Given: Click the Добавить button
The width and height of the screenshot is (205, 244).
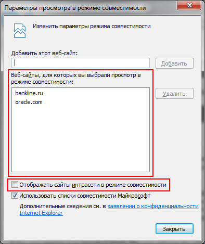Looking at the screenshot, I should [174, 63].
